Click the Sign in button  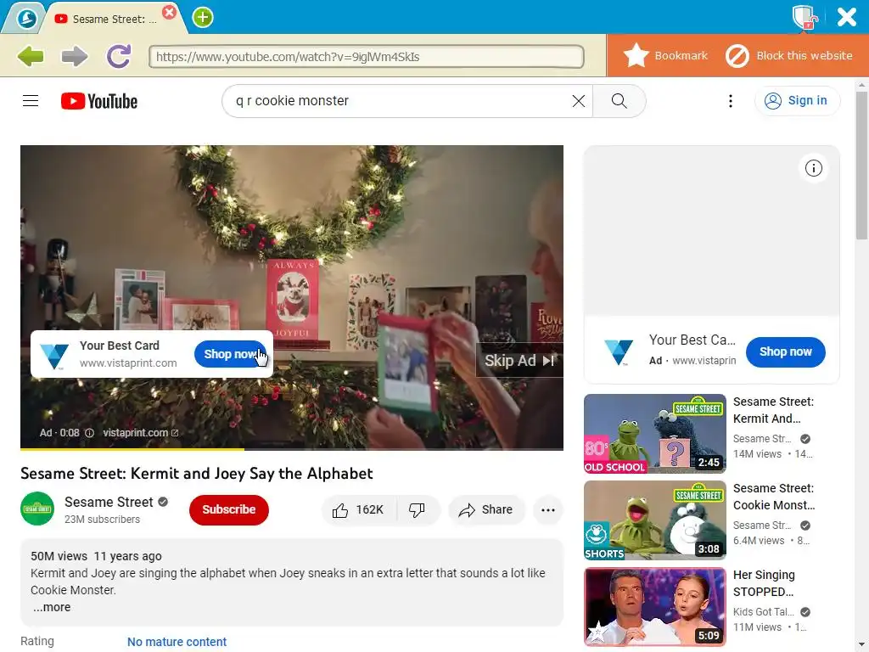click(x=797, y=101)
